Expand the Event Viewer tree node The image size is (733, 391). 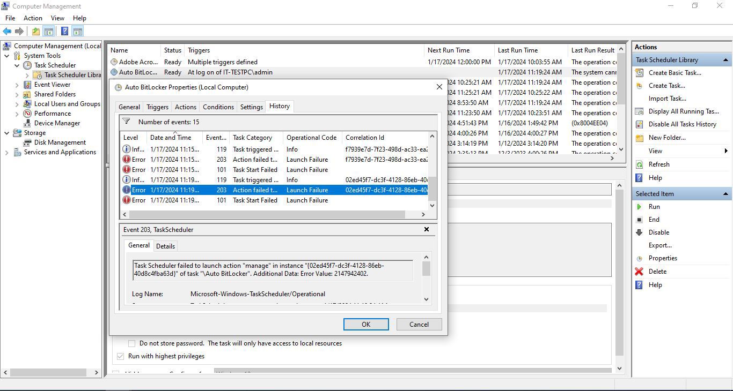pos(17,84)
